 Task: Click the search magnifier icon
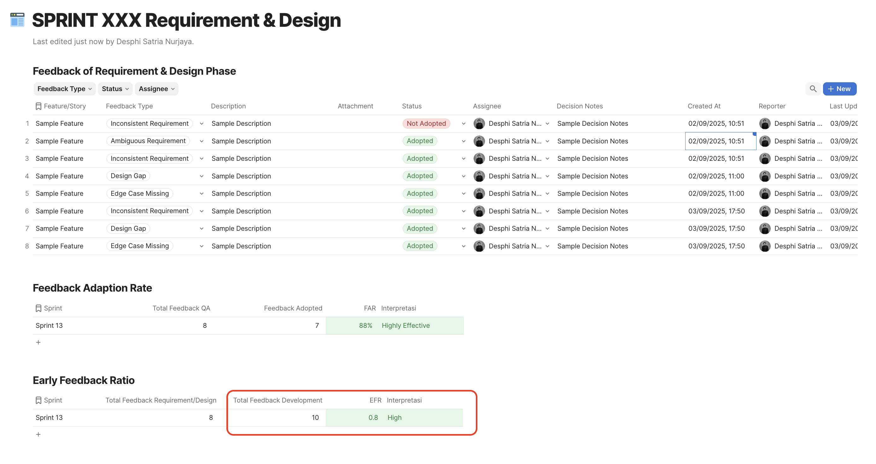813,89
